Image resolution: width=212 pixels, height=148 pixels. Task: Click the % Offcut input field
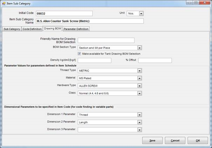[155, 60]
